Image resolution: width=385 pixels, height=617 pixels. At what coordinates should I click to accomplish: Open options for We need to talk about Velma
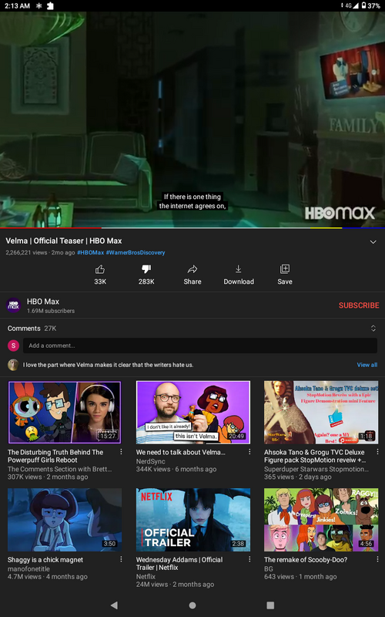[x=249, y=452]
